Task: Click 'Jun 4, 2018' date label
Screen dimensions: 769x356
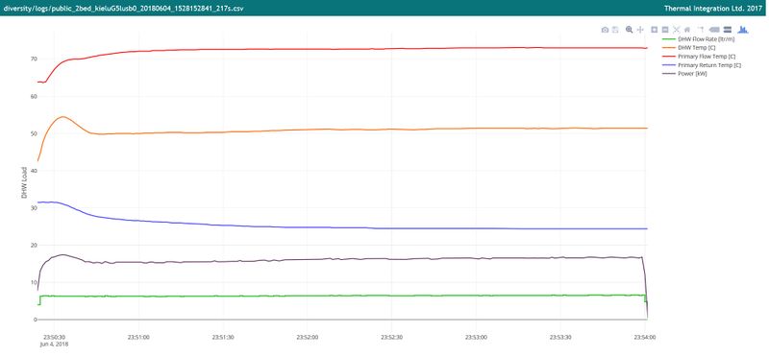Action: pos(56,344)
